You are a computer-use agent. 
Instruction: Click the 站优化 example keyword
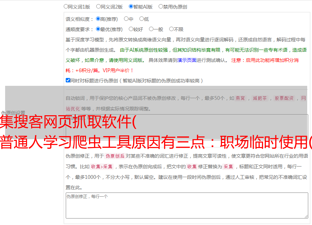(73, 109)
